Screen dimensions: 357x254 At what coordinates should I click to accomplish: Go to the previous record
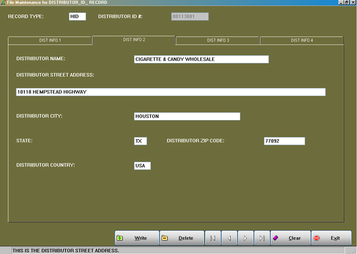(229, 238)
